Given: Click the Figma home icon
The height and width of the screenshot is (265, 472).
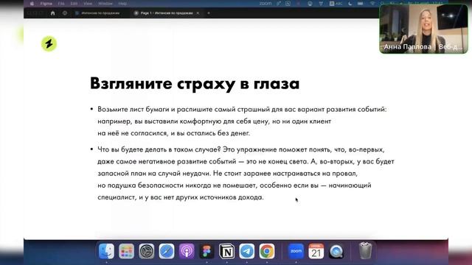Looking at the screenshot, I should coord(52,13).
